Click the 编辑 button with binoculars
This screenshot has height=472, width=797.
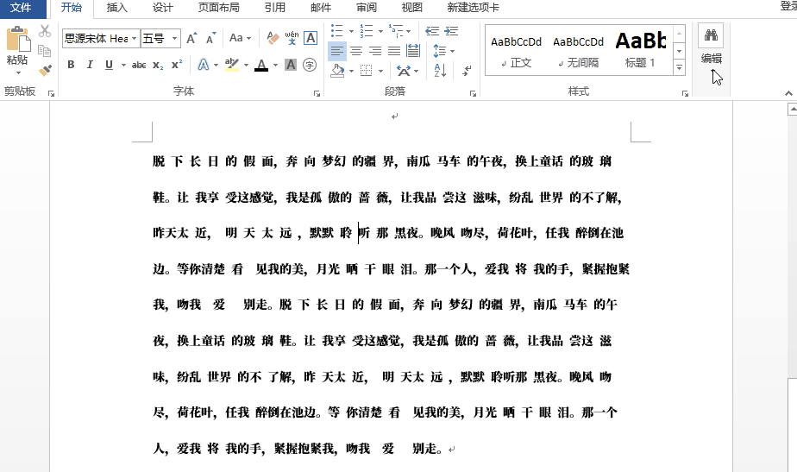(x=712, y=46)
